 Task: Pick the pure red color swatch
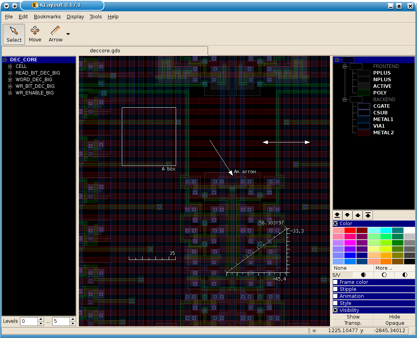(x=349, y=230)
